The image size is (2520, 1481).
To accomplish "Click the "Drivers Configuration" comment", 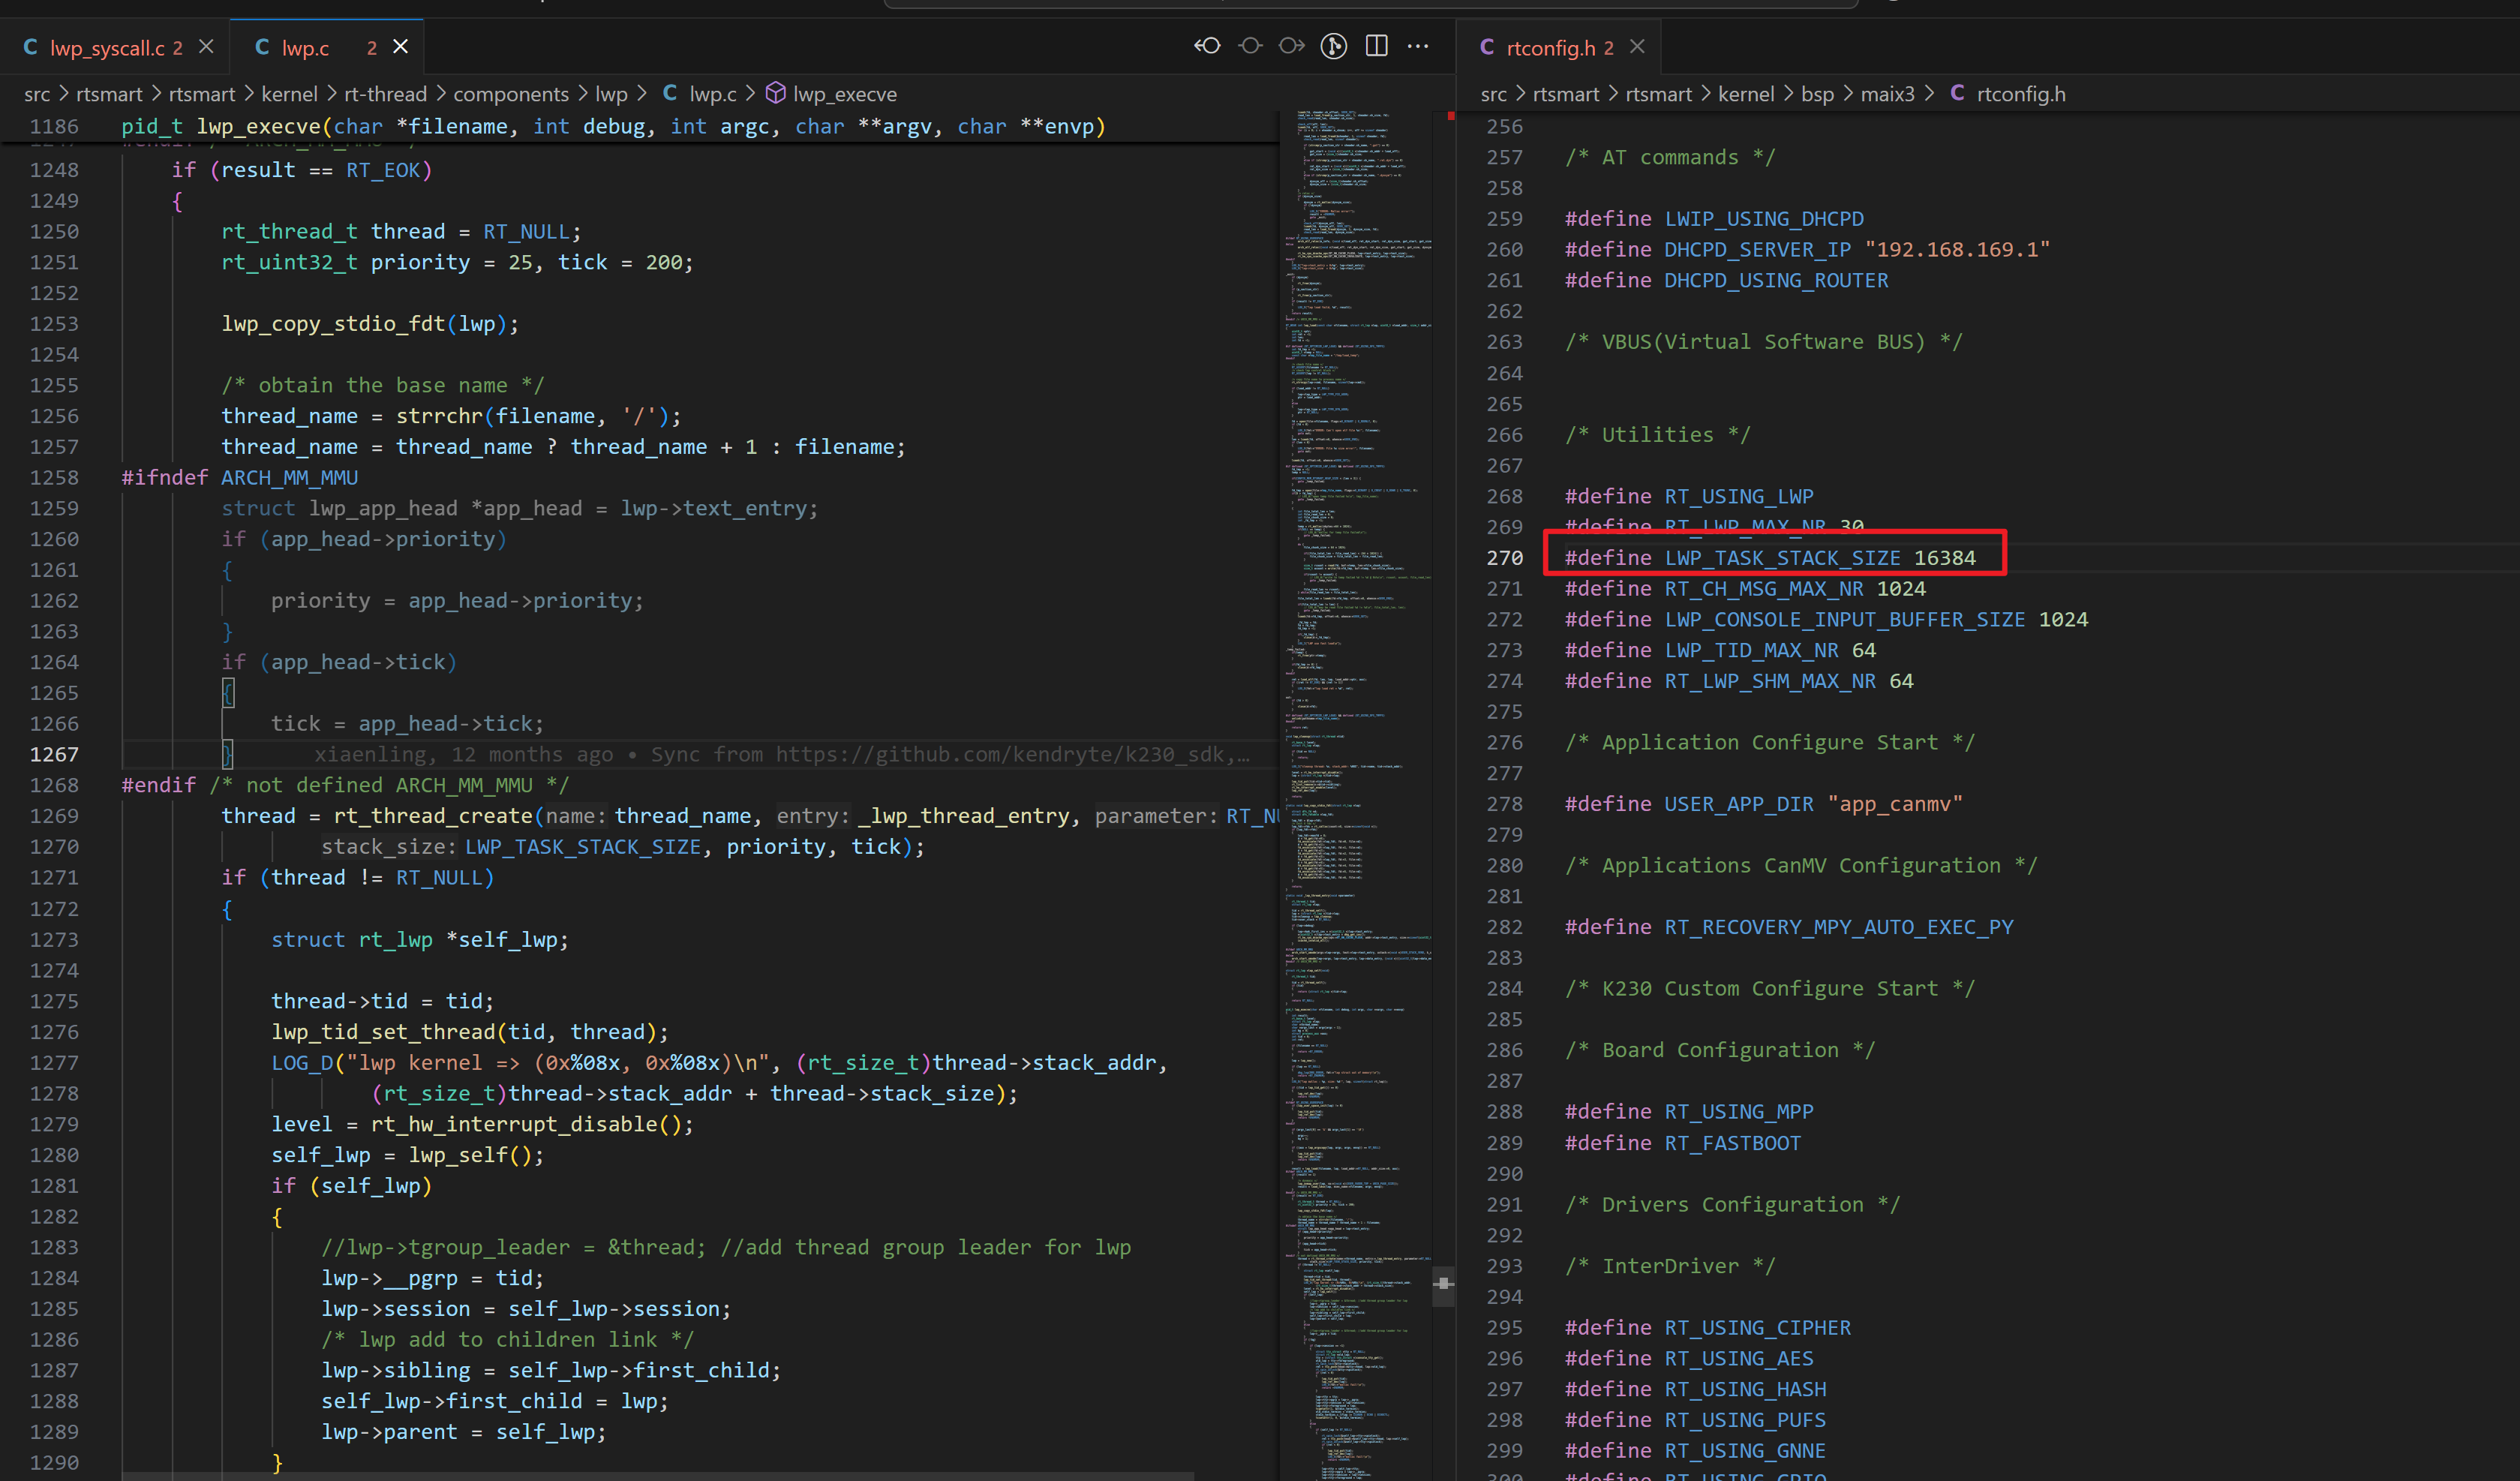I will click(1732, 1205).
